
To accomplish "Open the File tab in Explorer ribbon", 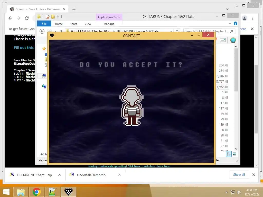I will coord(44,24).
